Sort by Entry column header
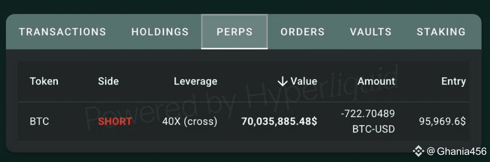The image size is (490, 162). [453, 82]
